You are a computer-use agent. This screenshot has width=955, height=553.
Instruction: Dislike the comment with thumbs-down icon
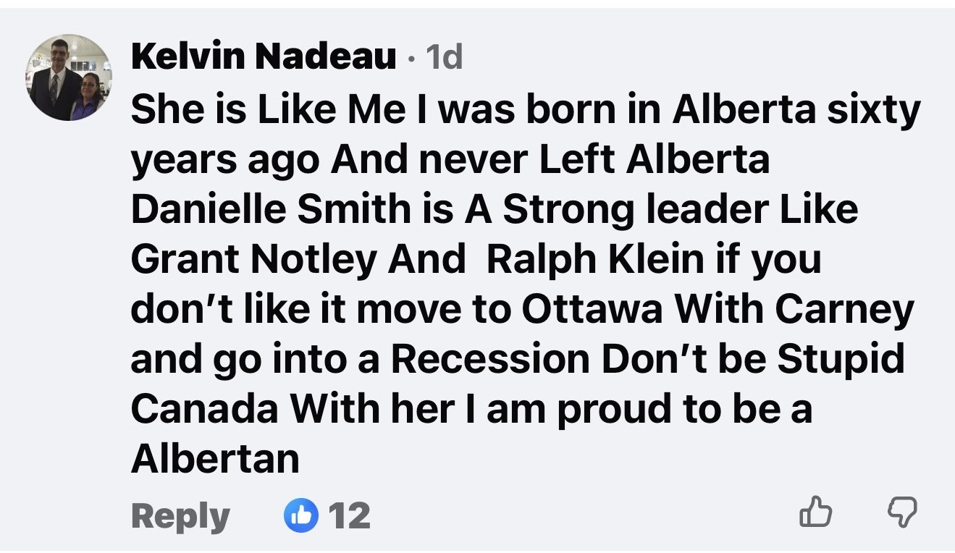click(901, 515)
